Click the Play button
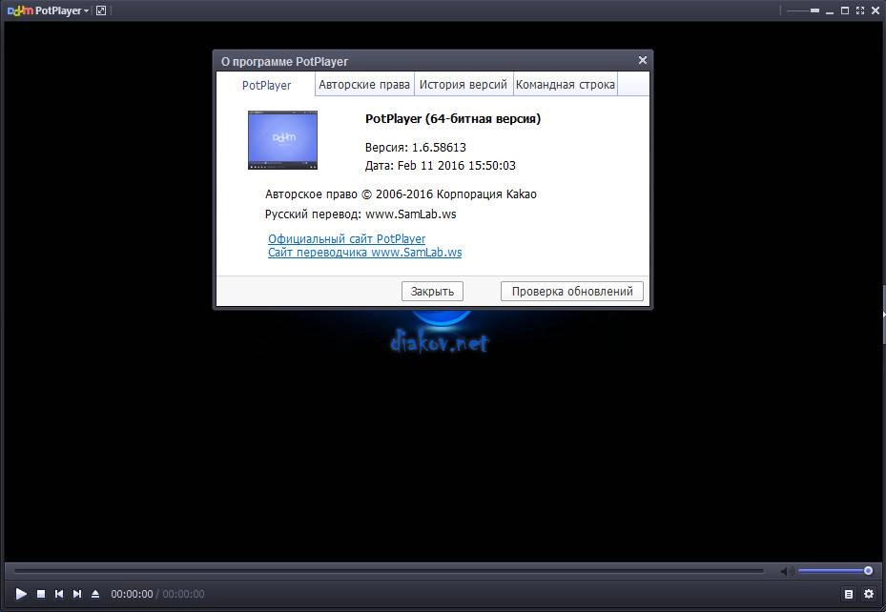This screenshot has height=612, width=886. click(x=21, y=593)
